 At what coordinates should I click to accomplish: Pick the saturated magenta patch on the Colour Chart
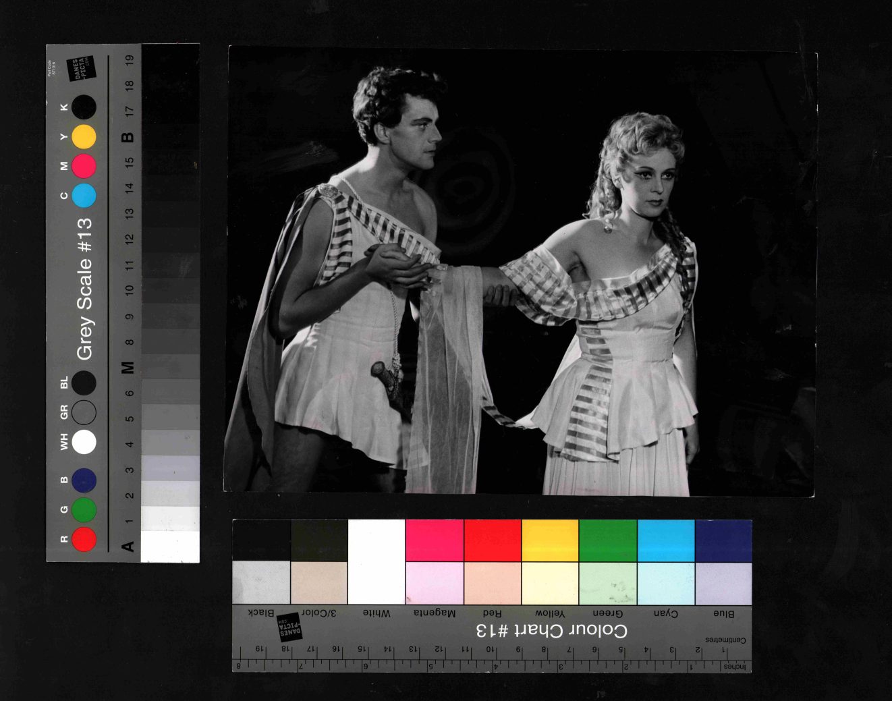(x=435, y=540)
